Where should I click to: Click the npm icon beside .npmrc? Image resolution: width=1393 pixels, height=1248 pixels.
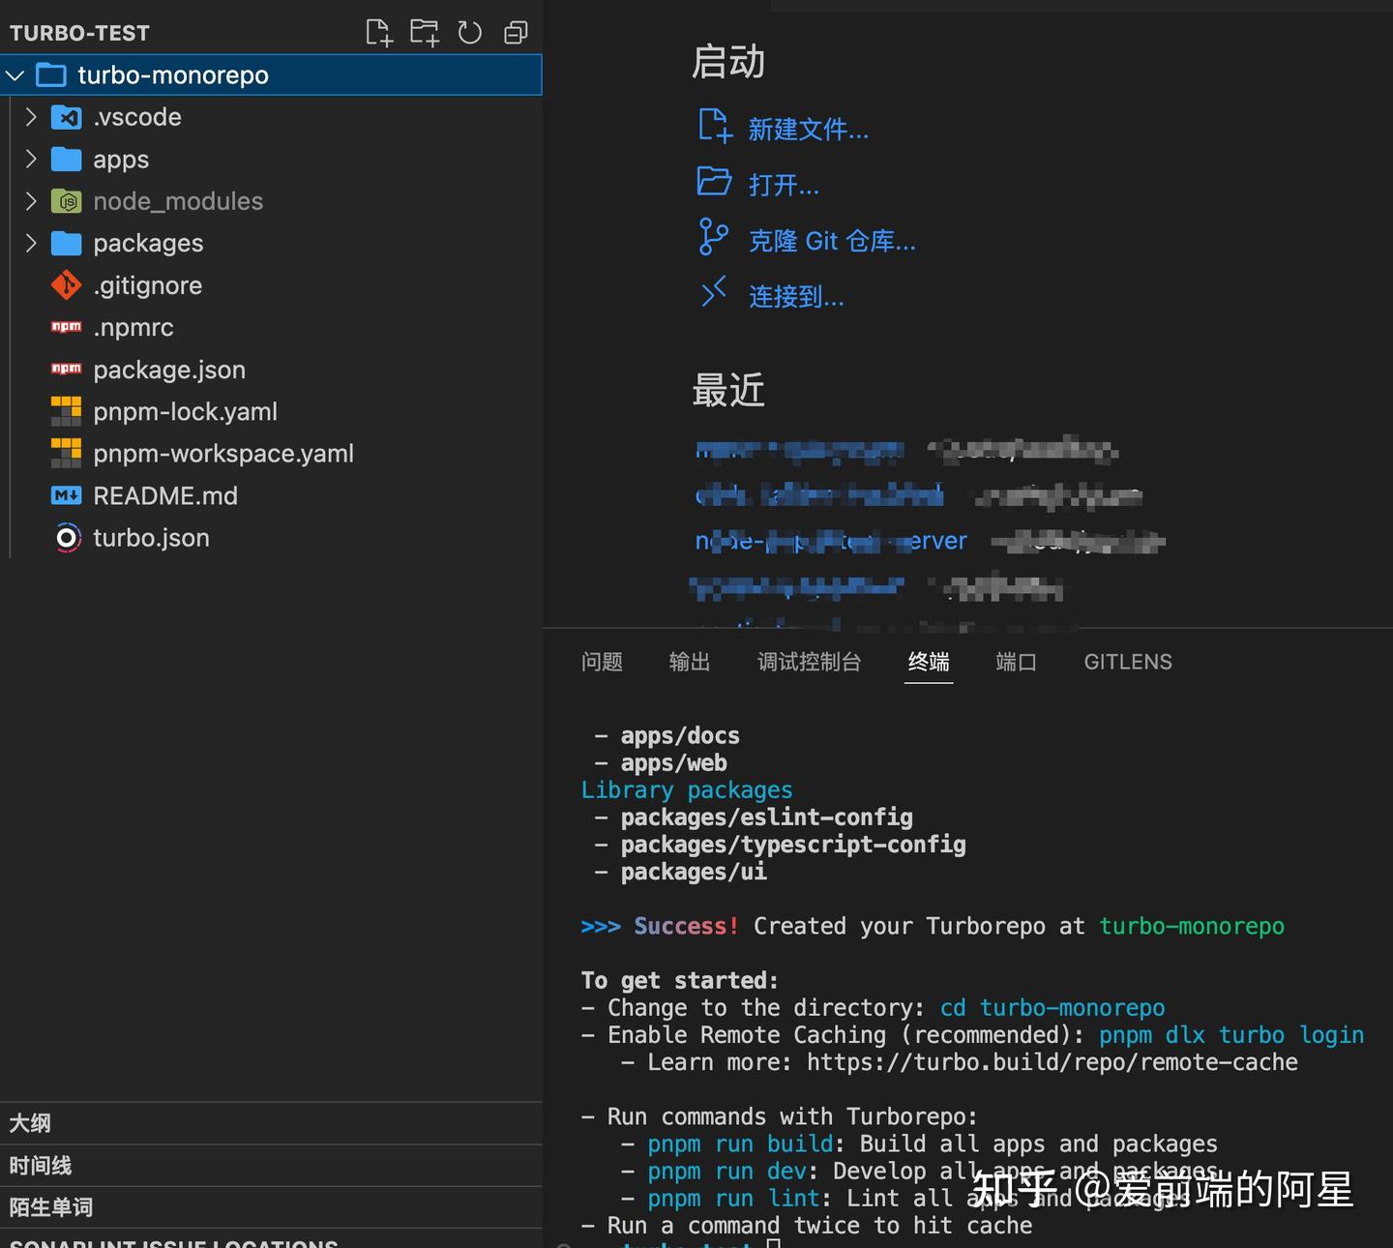pos(66,327)
